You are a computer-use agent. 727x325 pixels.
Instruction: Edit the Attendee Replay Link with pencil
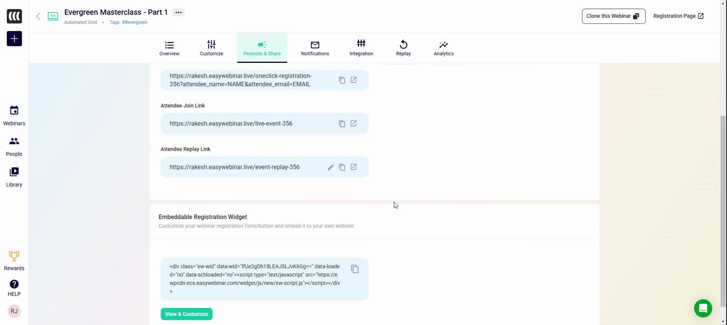point(330,167)
